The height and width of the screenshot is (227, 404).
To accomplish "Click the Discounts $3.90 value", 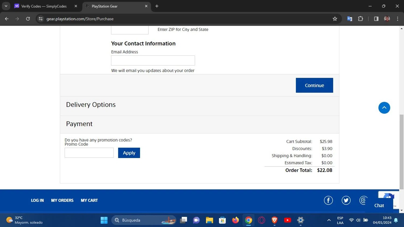I will [327, 149].
